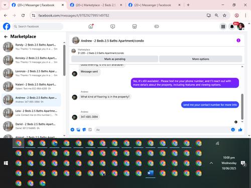Choose a GIF icon
This screenshot has width=251, height=188.
(x=90, y=130)
